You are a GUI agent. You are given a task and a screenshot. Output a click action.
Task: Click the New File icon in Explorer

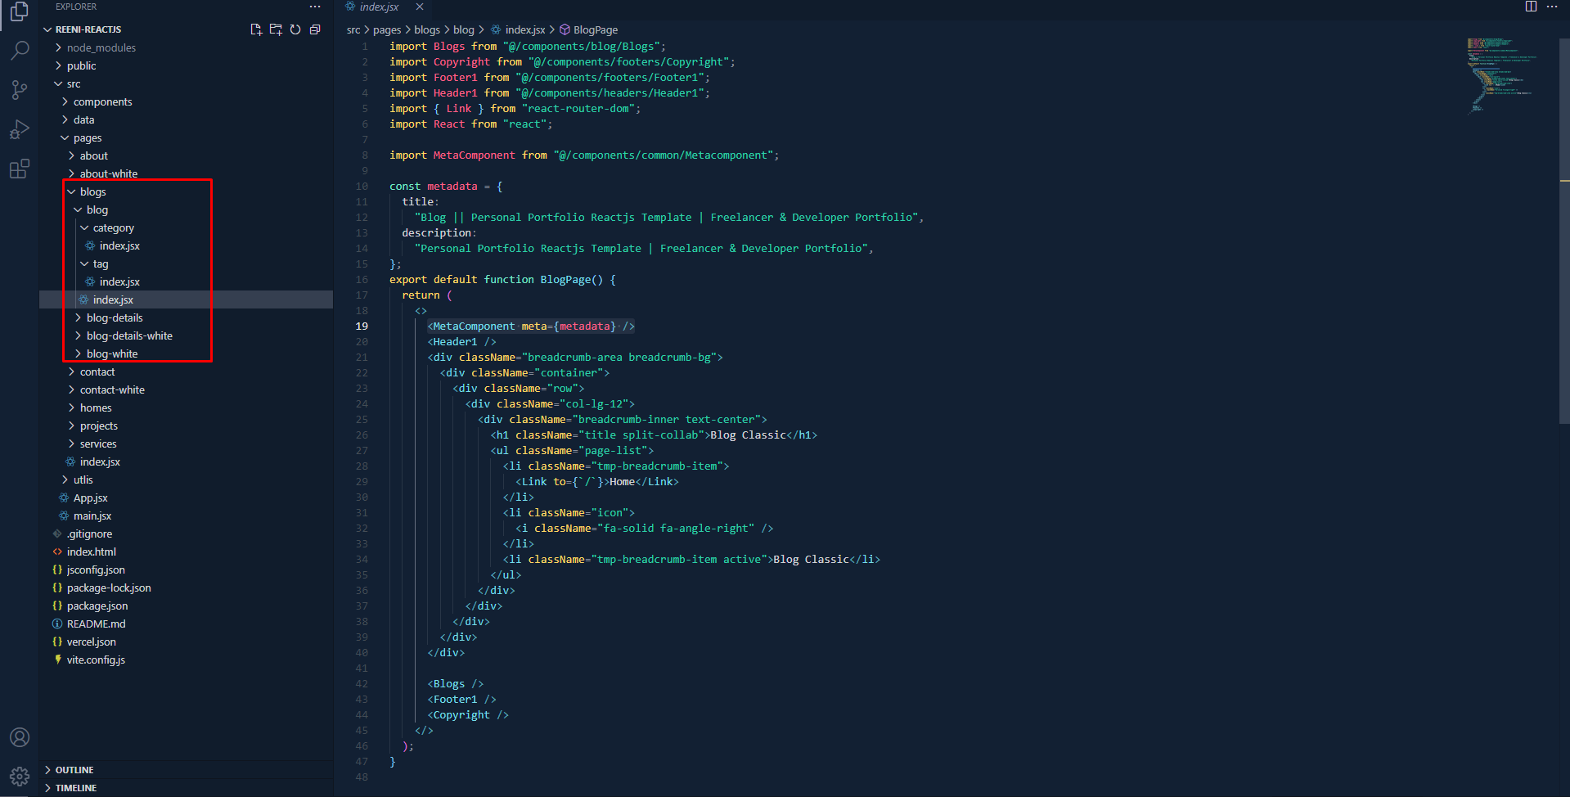click(x=256, y=29)
